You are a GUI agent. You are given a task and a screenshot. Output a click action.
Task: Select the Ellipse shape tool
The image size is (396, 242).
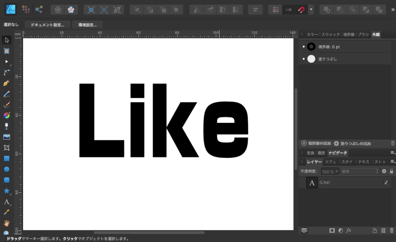coord(6,169)
